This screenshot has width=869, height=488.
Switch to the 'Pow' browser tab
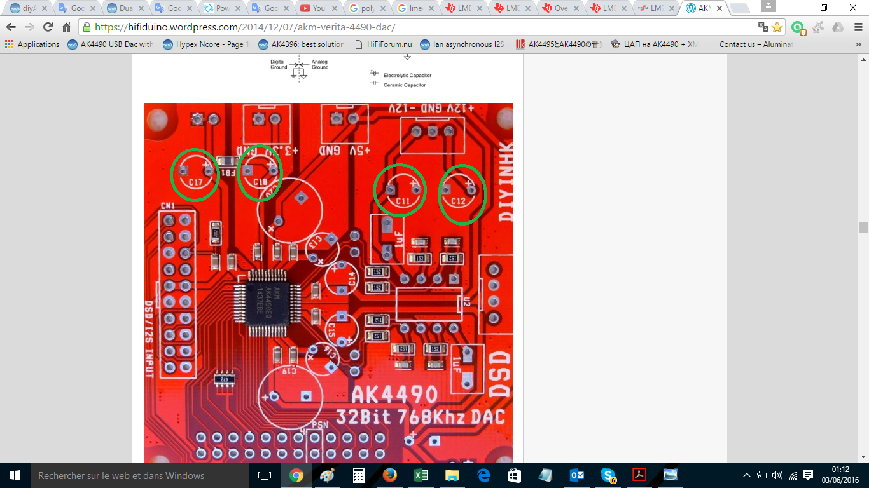click(x=221, y=8)
